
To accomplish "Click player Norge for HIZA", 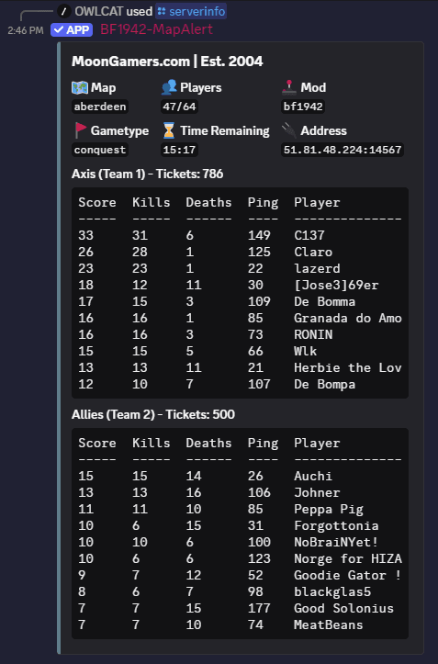I will click(348, 559).
